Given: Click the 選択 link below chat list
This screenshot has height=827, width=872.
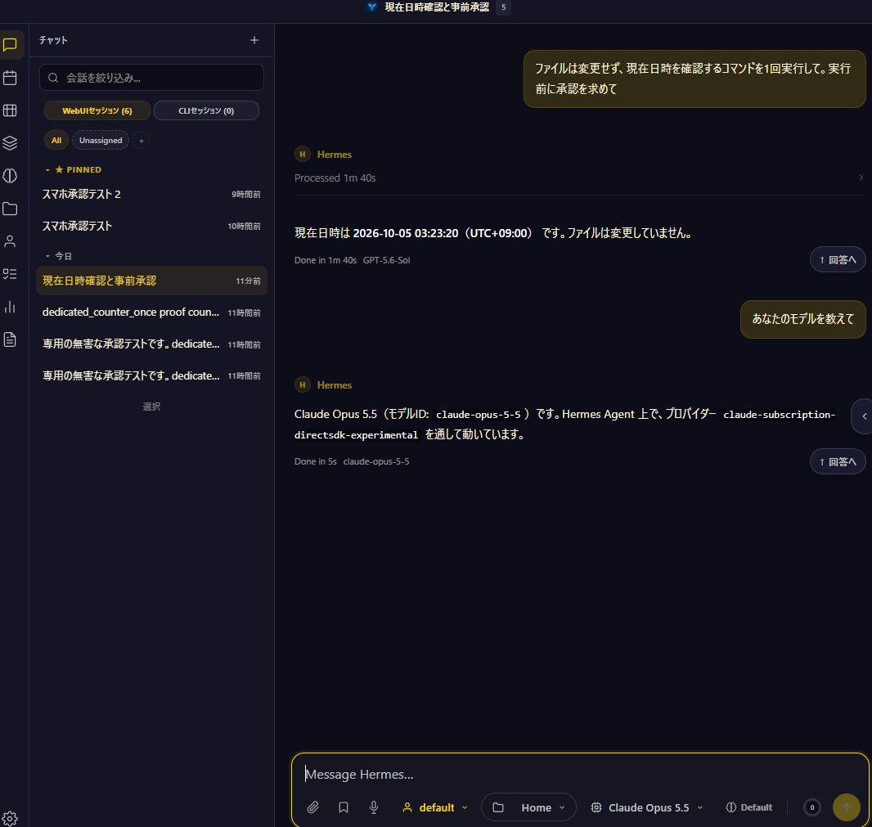Looking at the screenshot, I should [x=151, y=407].
